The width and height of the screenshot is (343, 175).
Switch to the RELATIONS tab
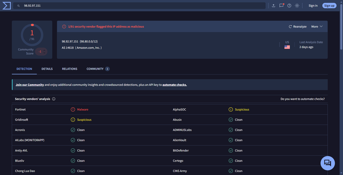pos(70,69)
